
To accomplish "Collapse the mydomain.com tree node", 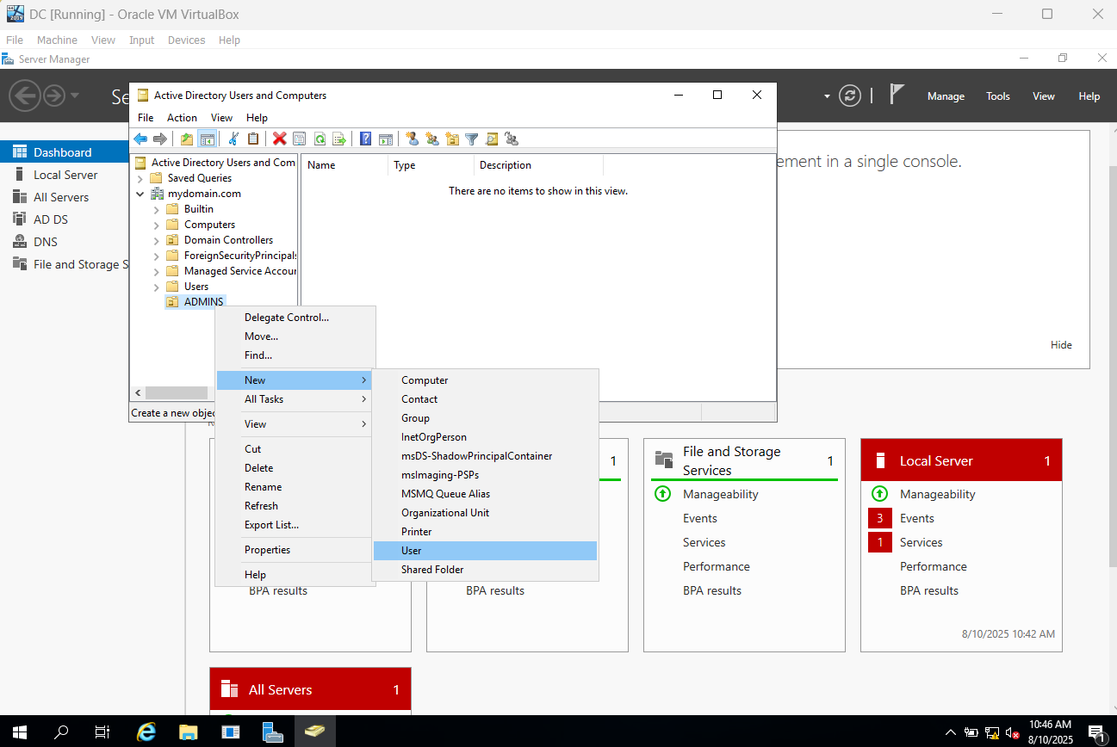I will pos(140,194).
